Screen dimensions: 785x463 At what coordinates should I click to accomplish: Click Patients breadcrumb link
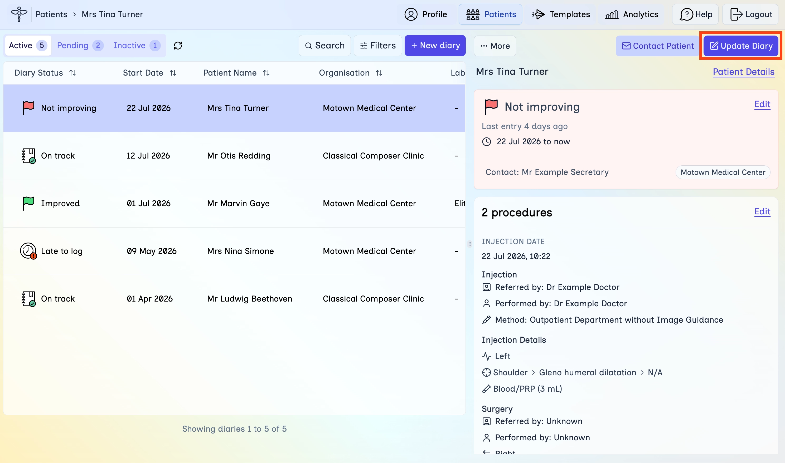(51, 14)
